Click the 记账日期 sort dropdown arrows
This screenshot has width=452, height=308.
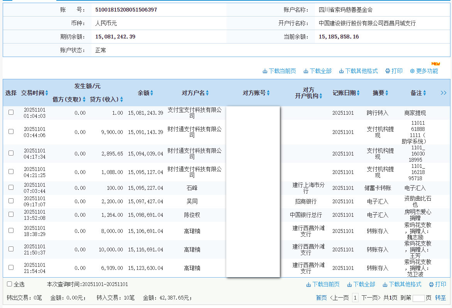tap(357, 92)
